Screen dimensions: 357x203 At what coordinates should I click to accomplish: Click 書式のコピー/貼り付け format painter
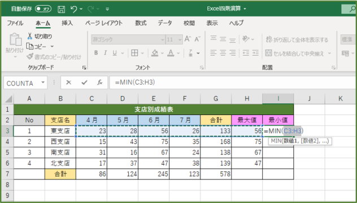54,57
